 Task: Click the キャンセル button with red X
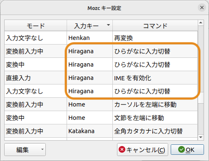pyautogui.click(x=142, y=150)
